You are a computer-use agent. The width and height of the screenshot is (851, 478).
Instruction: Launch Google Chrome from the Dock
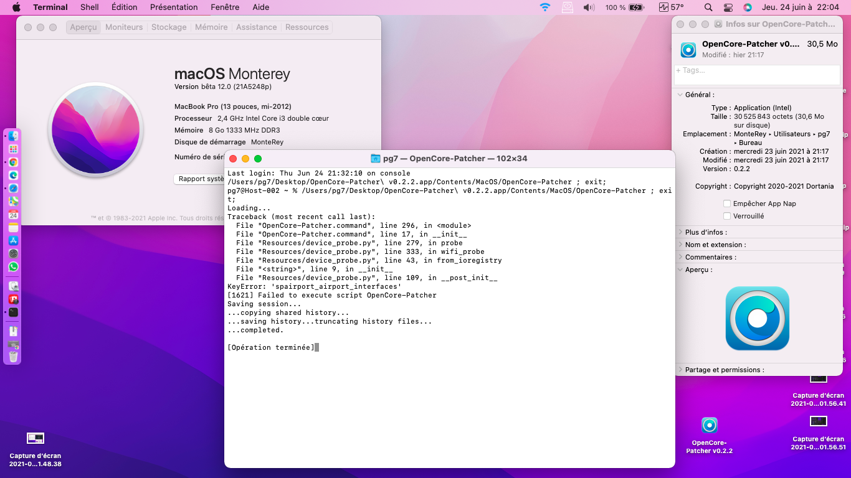pyautogui.click(x=13, y=162)
